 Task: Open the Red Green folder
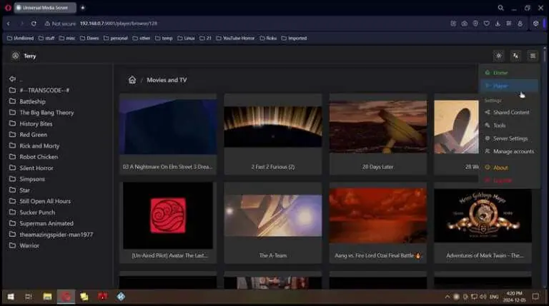[33, 135]
